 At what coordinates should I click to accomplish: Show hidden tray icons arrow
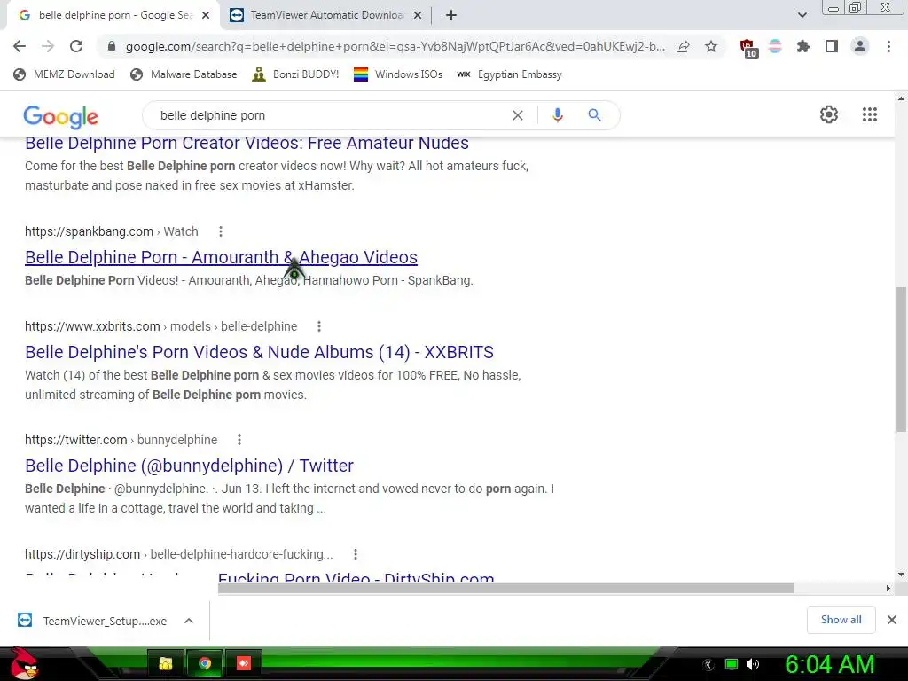[x=708, y=664]
